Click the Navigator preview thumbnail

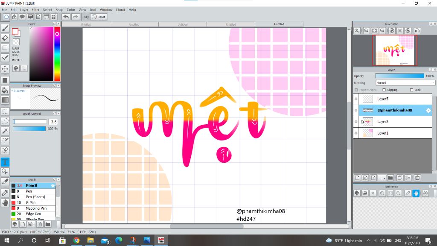tap(395, 50)
